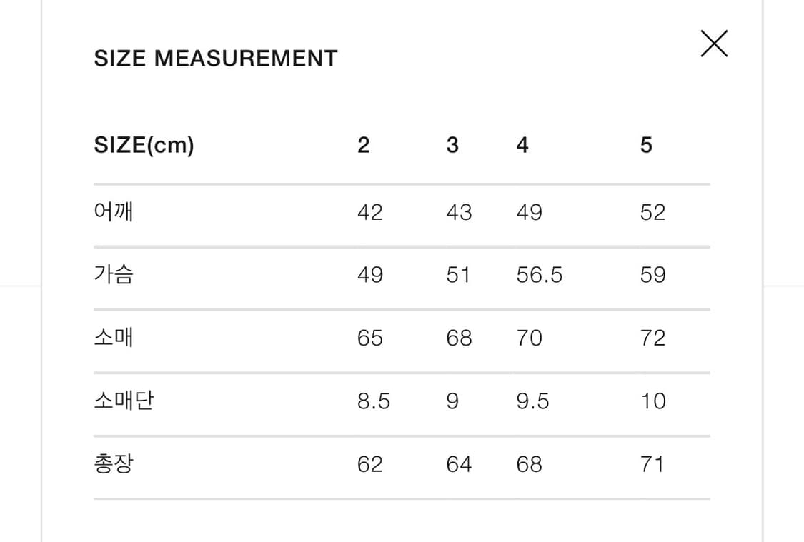The image size is (804, 542).
Task: Select the size 4 column header
Action: click(x=522, y=146)
